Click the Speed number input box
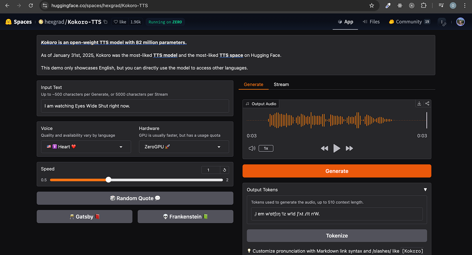This screenshot has height=255, width=472. pos(210,170)
